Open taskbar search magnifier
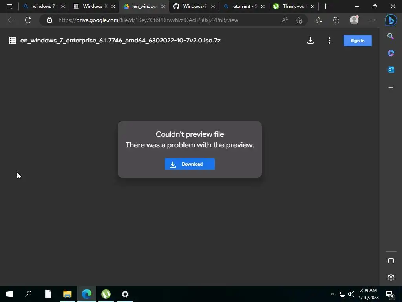The height and width of the screenshot is (302, 402). (28, 294)
